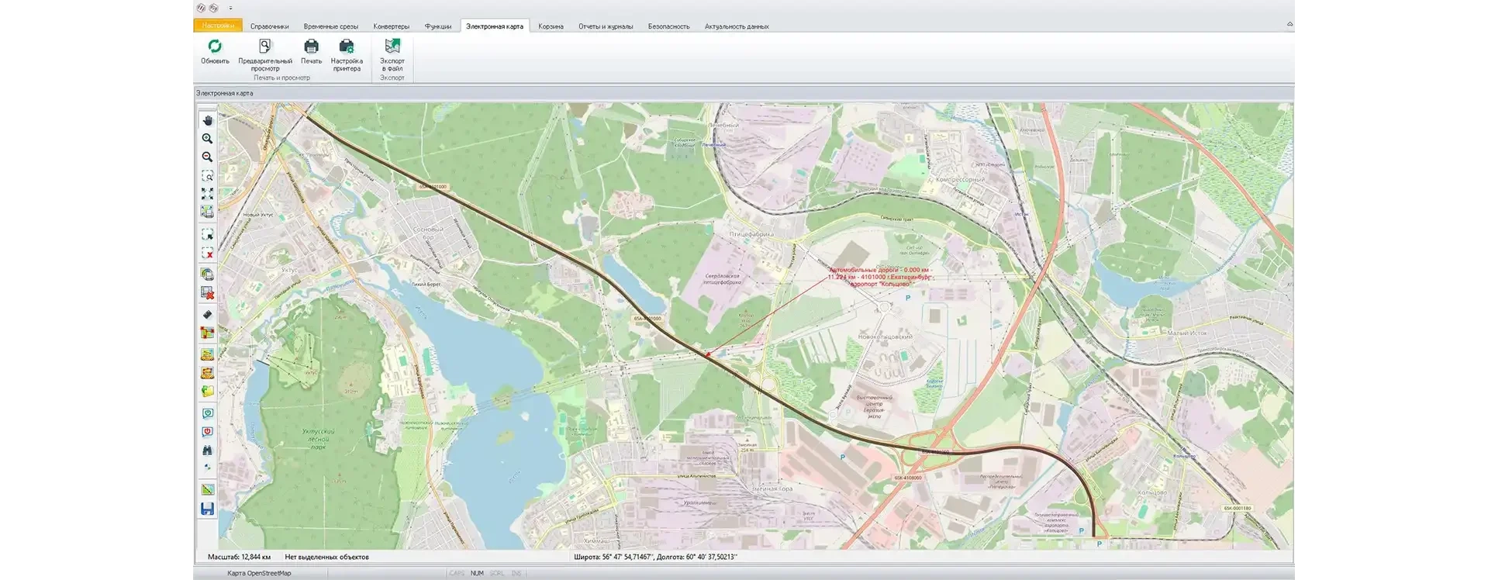Select the hand pan tool
This screenshot has width=1488, height=580.
[207, 120]
